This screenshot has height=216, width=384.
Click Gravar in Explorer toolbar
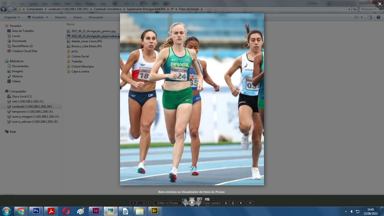(77, 17)
